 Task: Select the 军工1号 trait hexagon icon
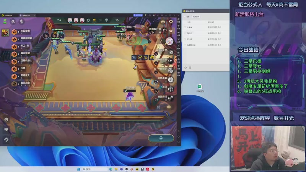click(x=14, y=47)
